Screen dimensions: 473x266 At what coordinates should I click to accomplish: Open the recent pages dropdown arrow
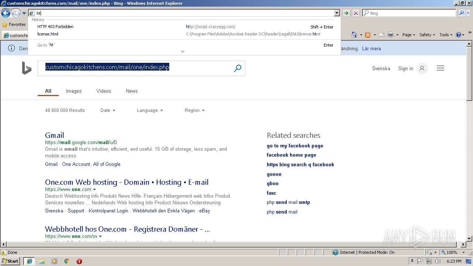24,13
